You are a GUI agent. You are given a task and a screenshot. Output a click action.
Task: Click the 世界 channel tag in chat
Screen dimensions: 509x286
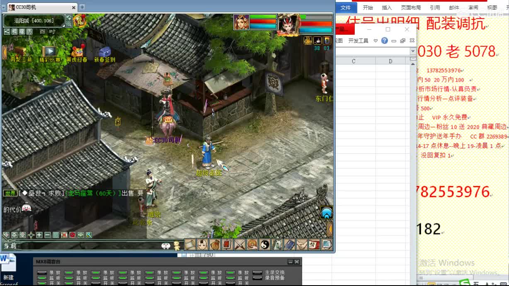[10, 193]
